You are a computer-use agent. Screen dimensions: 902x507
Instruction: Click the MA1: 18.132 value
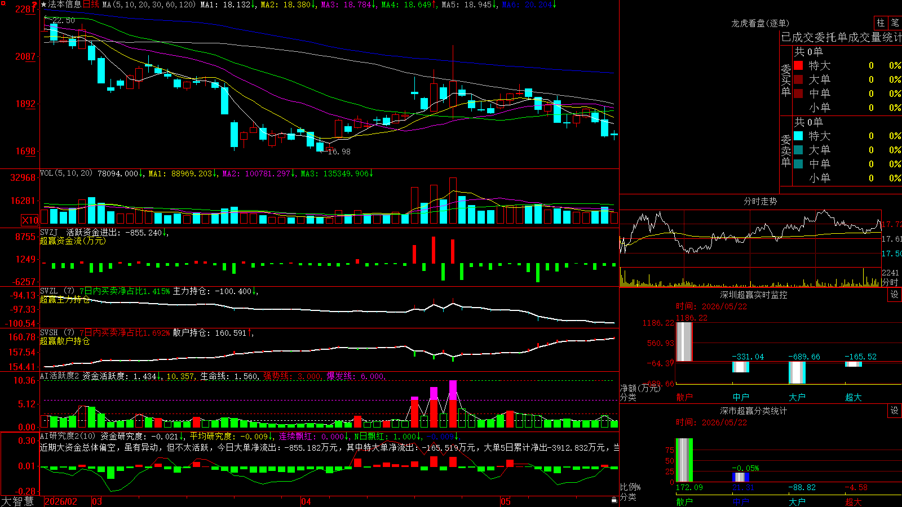pos(227,5)
